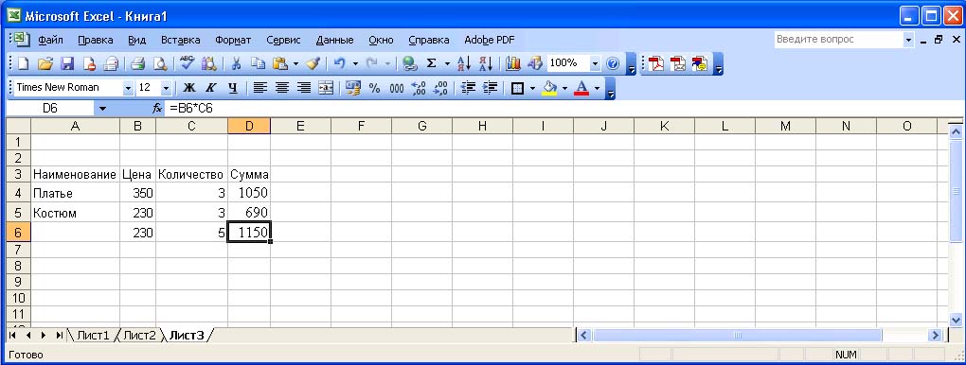Image resolution: width=966 pixels, height=365 pixels.
Task: Undo the last action
Action: pyautogui.click(x=339, y=63)
